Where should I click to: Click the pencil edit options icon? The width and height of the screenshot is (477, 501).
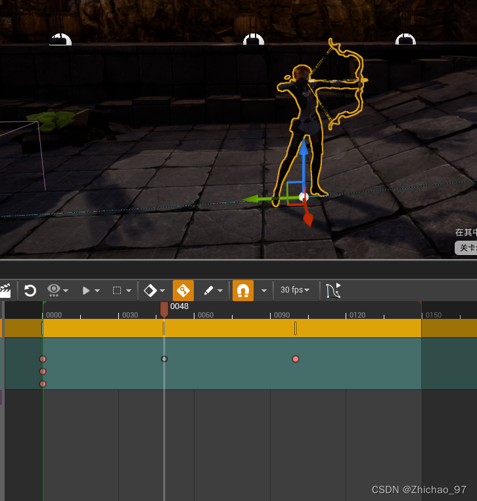click(x=209, y=290)
